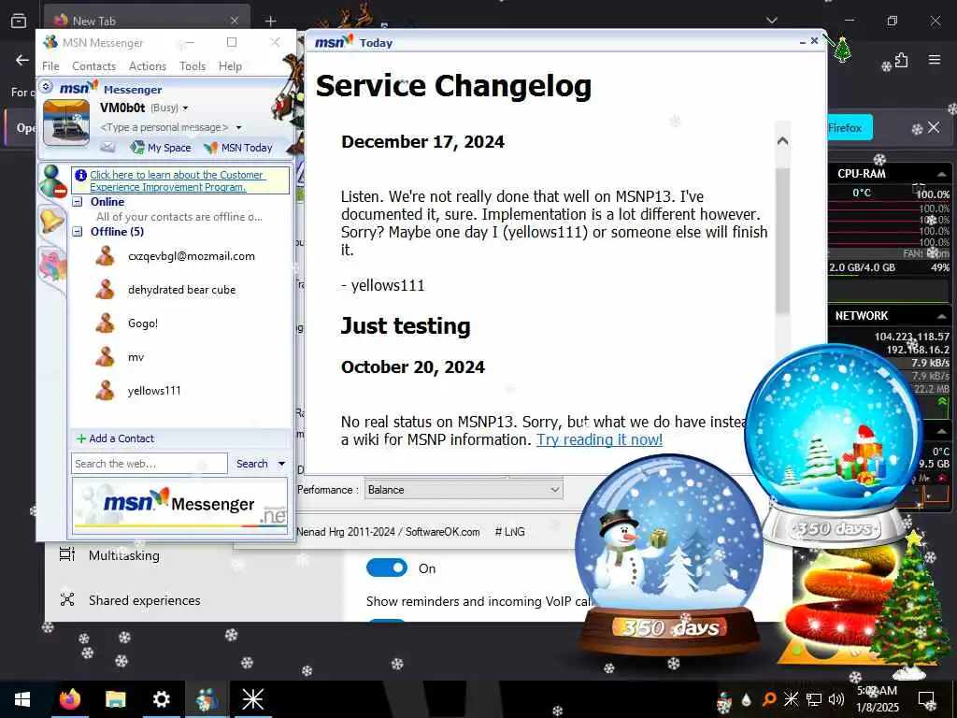Open the Performance Balance dropdown
Viewport: 957px width, 718px height.
(x=464, y=490)
